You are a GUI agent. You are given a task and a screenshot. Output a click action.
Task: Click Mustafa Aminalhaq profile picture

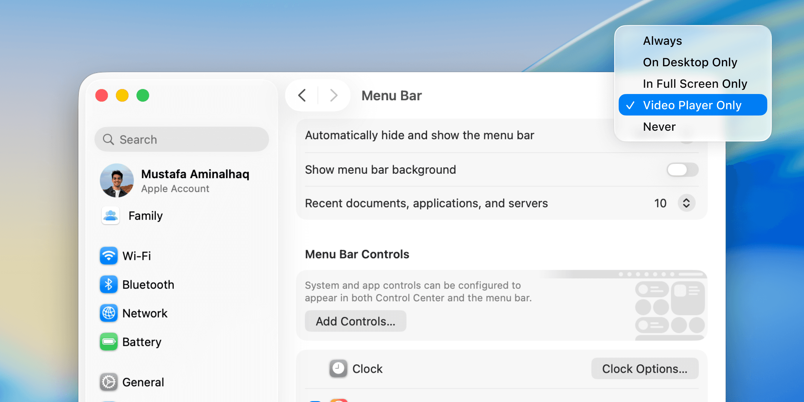click(117, 180)
